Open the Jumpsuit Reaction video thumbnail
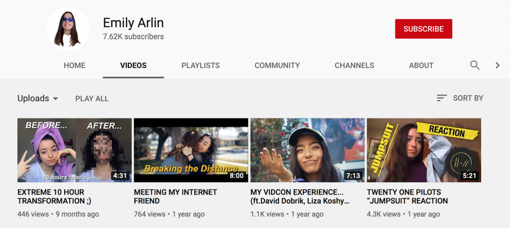 tap(424, 150)
